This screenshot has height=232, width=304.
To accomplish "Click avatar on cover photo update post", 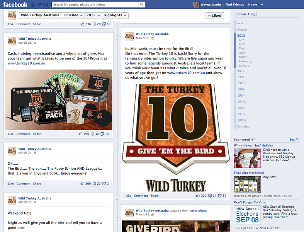I will point(129,213).
